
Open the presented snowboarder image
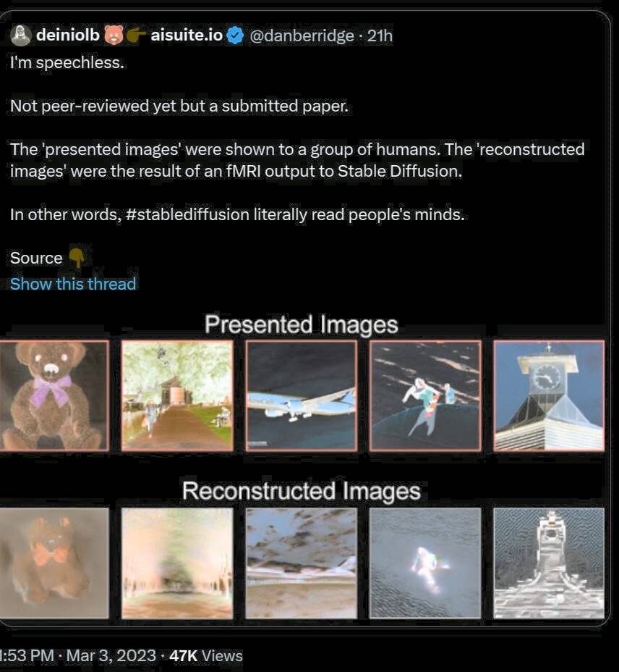click(425, 395)
